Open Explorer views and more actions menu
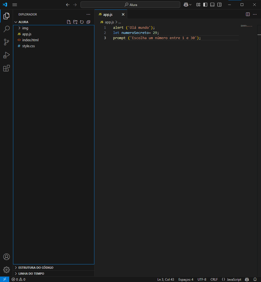Viewport: 261px width, 282px height. 88,14
